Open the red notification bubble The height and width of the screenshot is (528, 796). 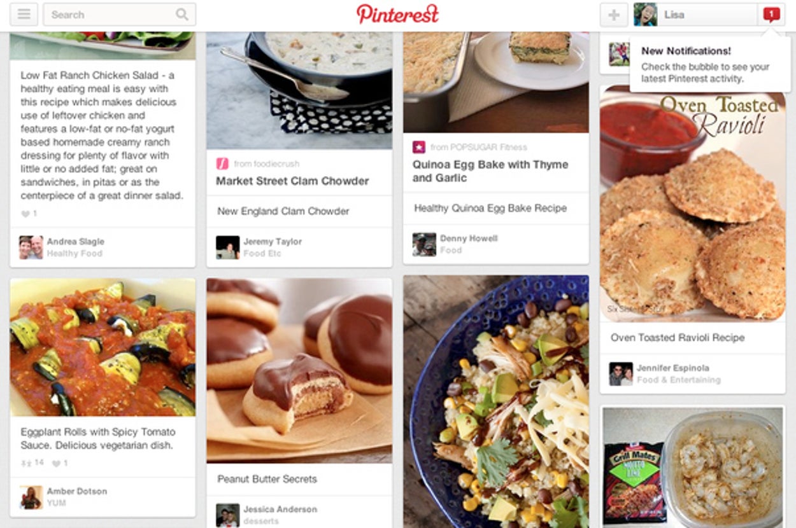tap(772, 14)
